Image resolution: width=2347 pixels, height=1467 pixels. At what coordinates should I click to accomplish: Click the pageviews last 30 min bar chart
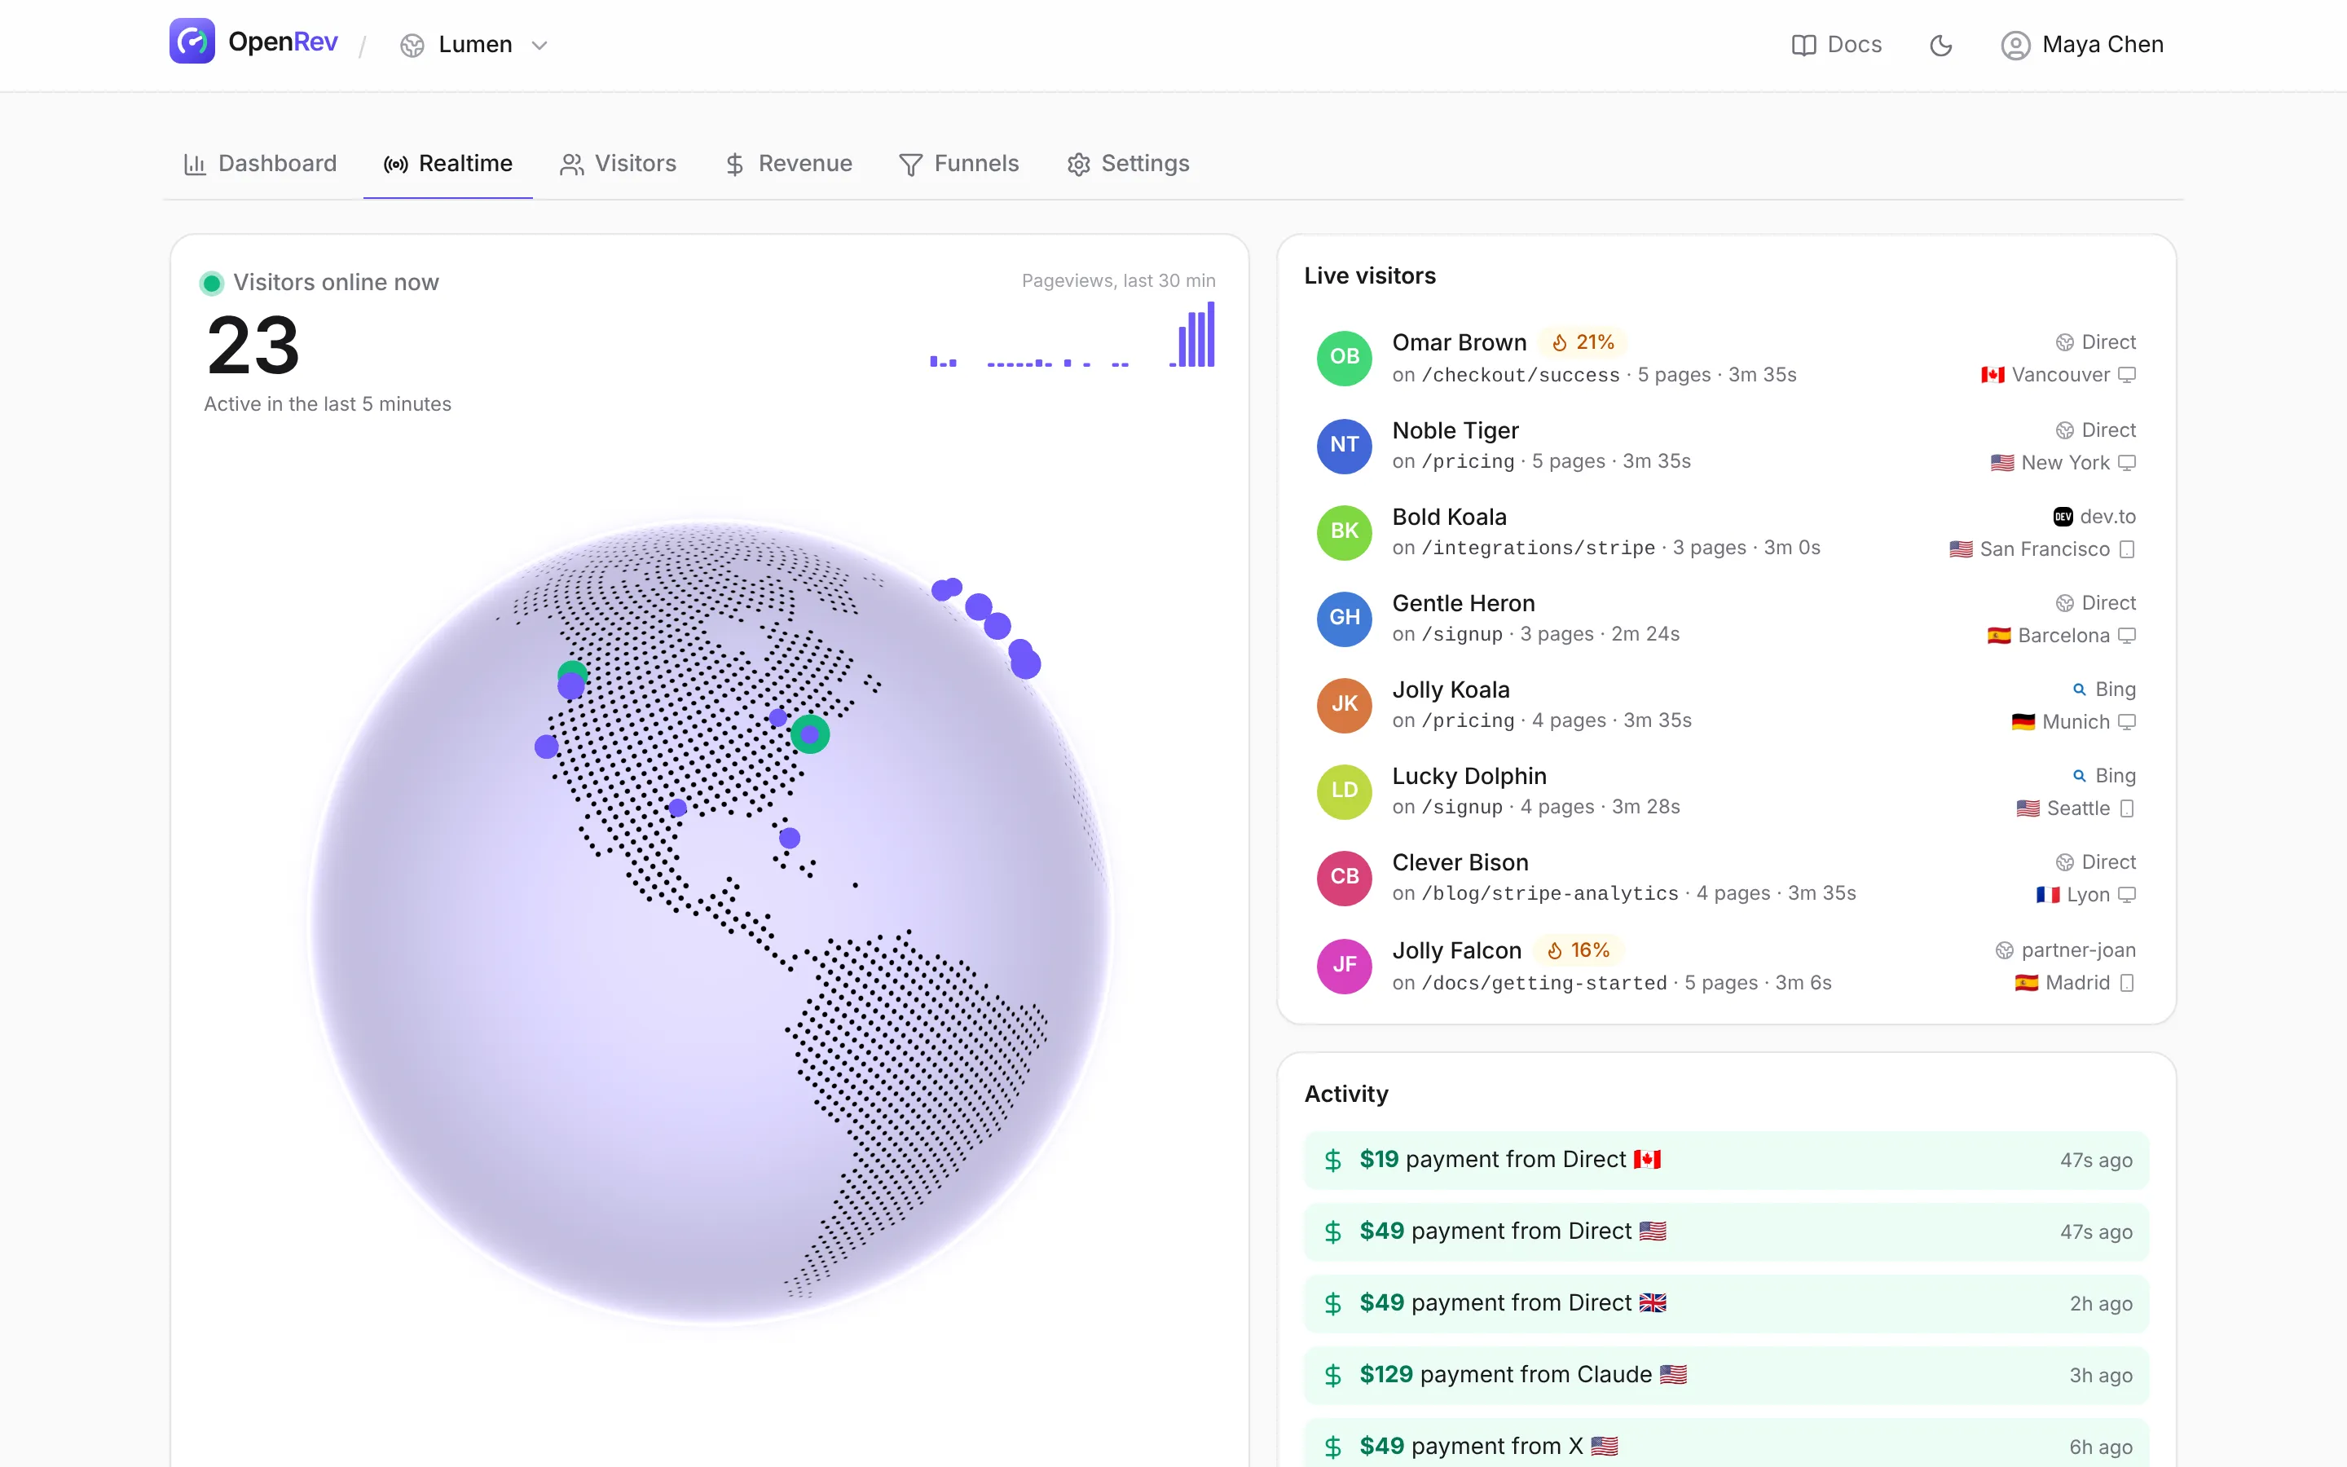click(1072, 335)
